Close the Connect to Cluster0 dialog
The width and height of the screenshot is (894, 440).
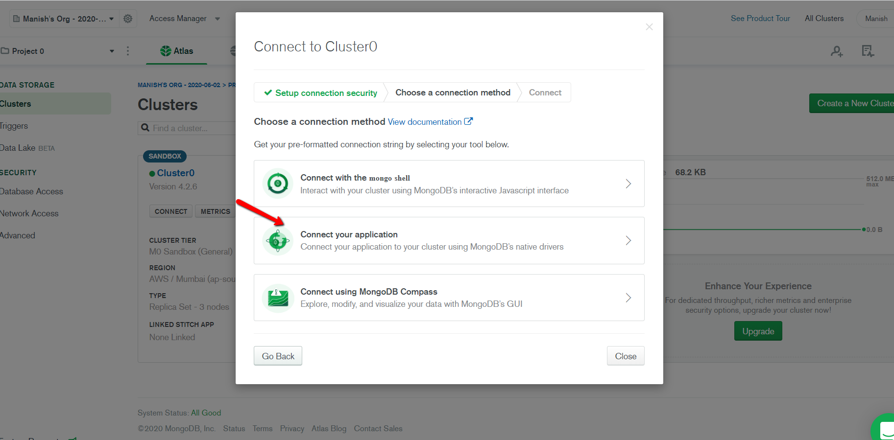[x=649, y=27]
